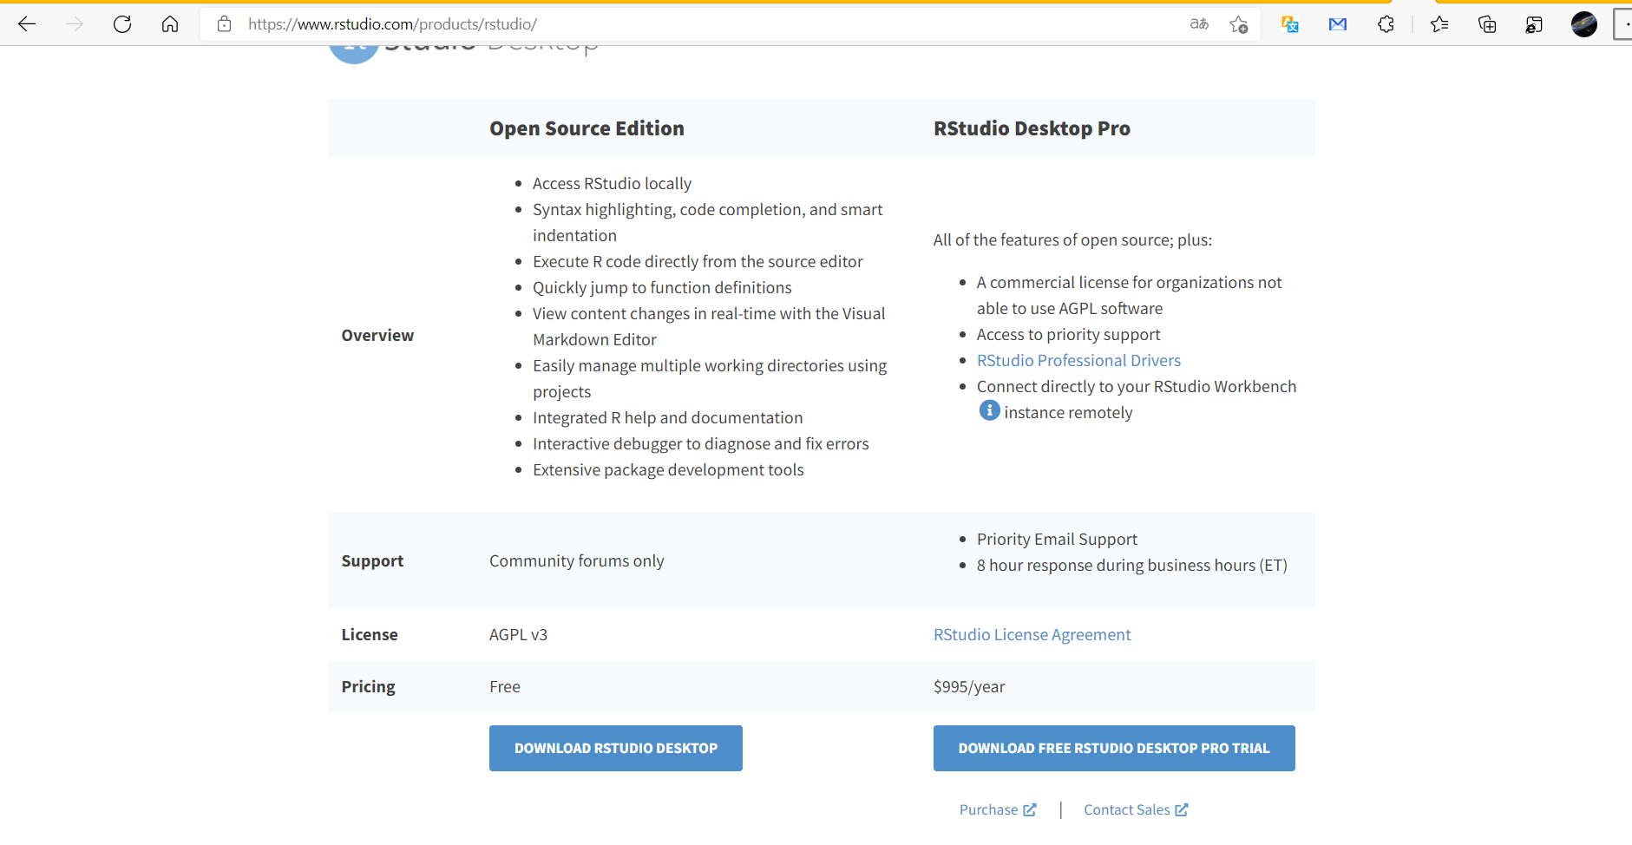
Task: View site information via lock icon
Action: point(225,24)
